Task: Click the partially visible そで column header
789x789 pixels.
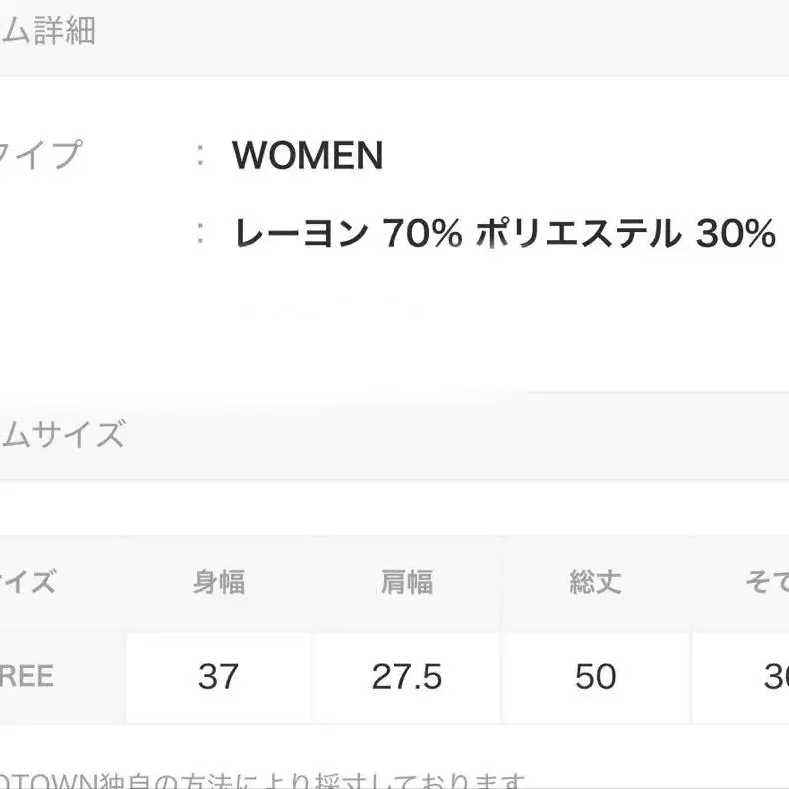Action: point(765,582)
